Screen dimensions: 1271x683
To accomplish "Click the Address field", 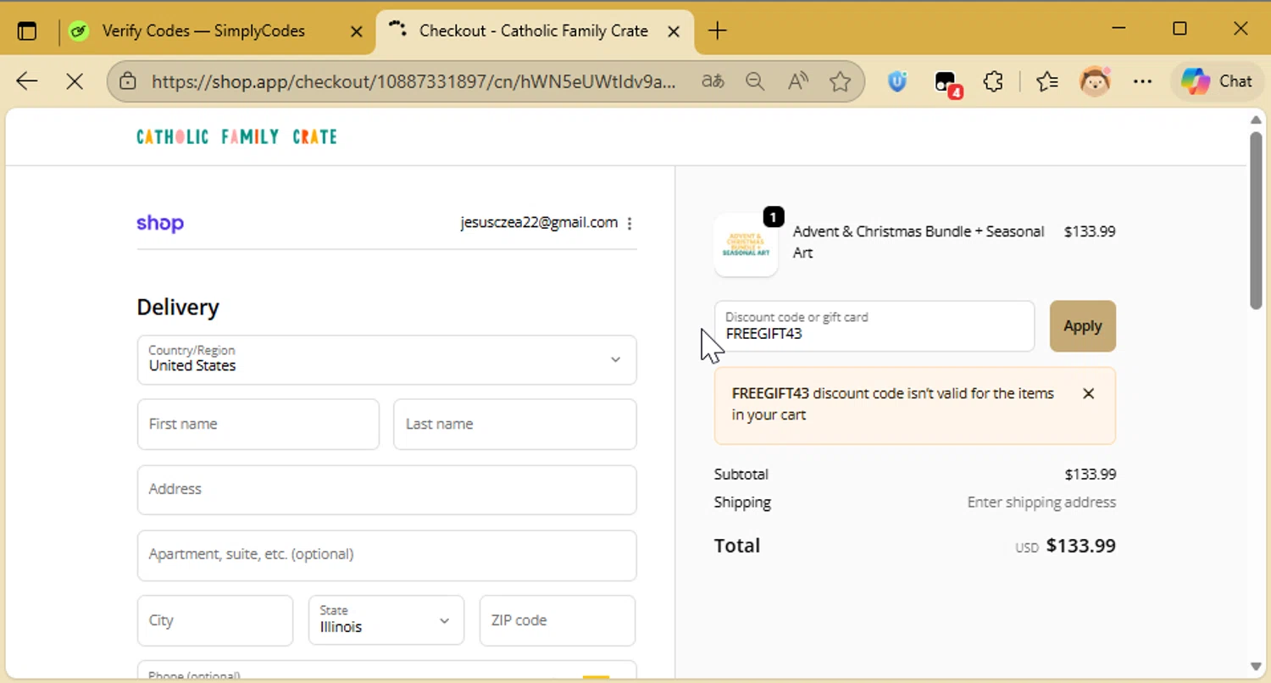I will click(386, 489).
